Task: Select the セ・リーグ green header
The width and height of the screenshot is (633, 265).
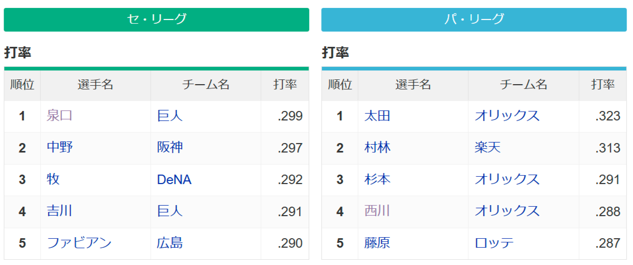Action: (x=156, y=19)
